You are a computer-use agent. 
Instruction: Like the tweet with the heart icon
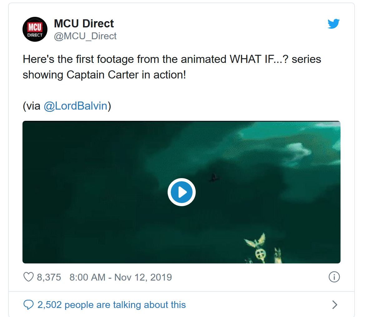tap(28, 277)
